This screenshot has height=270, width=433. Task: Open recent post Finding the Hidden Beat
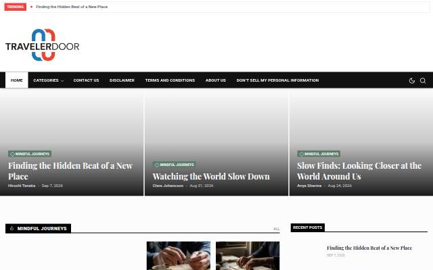pyautogui.click(x=369, y=248)
